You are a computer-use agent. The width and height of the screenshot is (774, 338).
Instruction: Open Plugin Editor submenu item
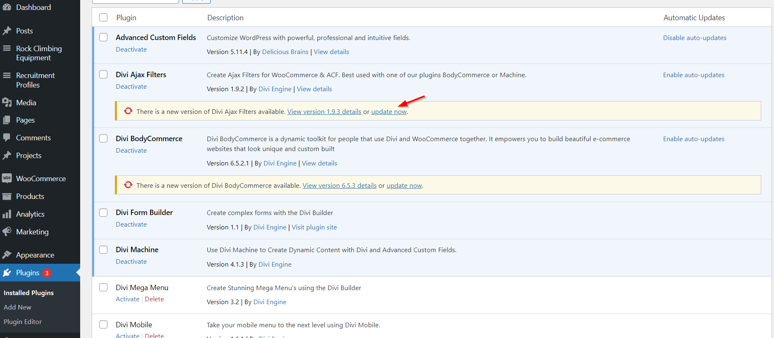(23, 322)
